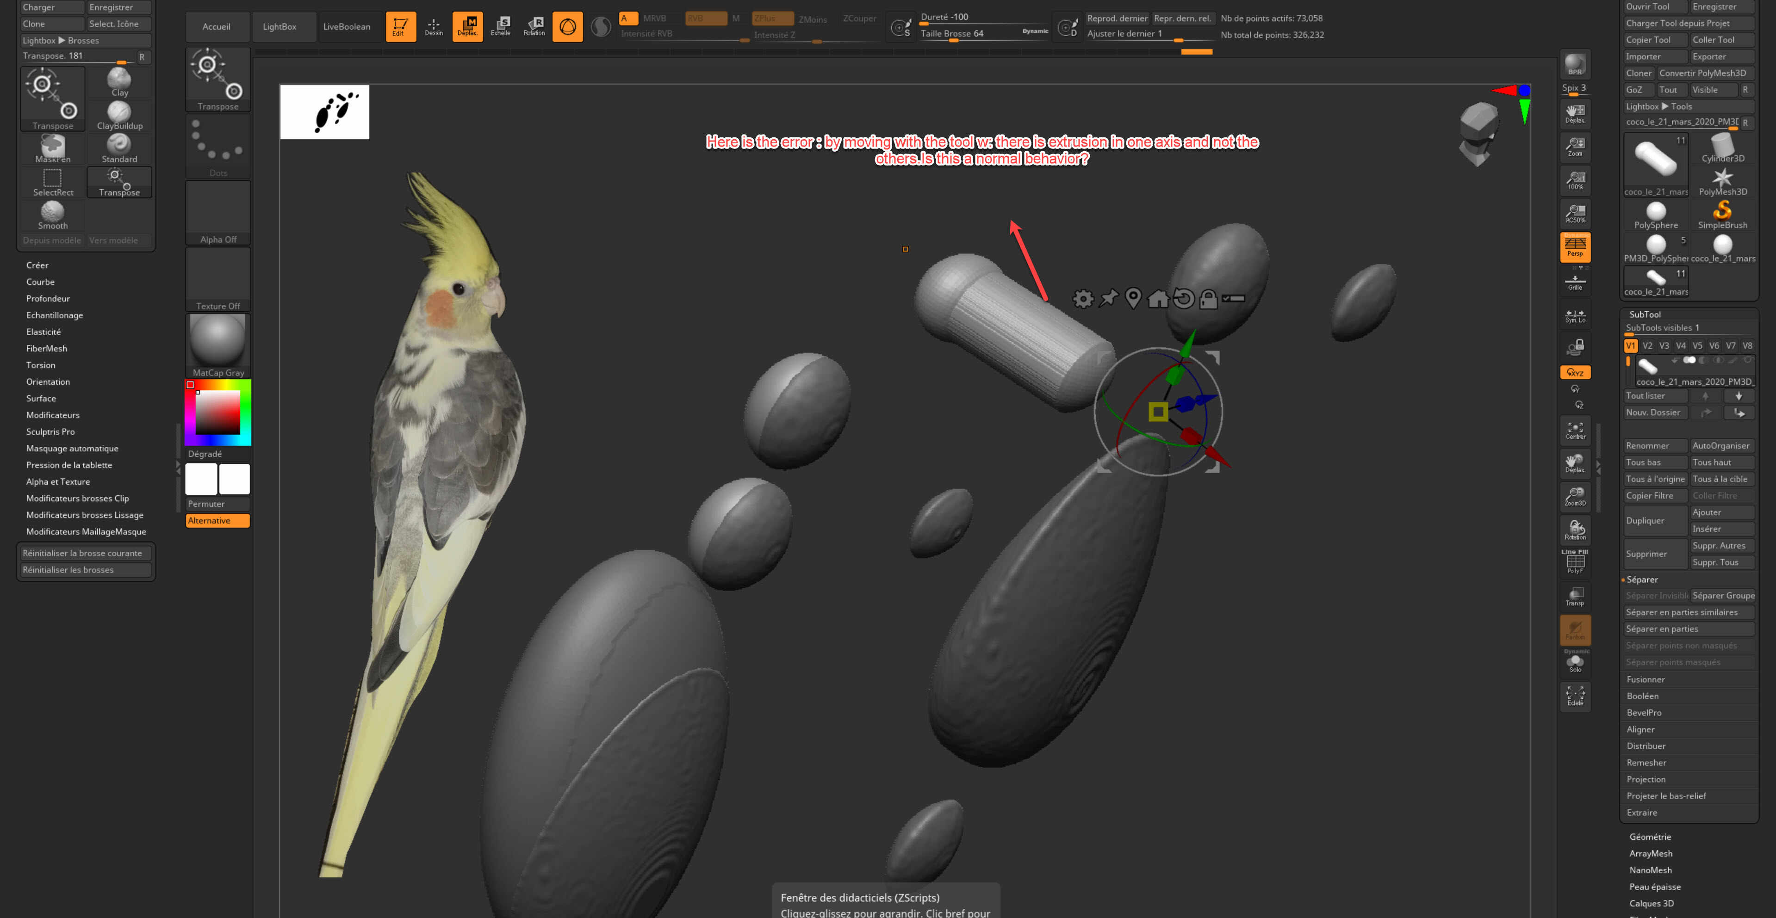Collapse the Séparer section
This screenshot has width=1776, height=918.
click(1641, 579)
